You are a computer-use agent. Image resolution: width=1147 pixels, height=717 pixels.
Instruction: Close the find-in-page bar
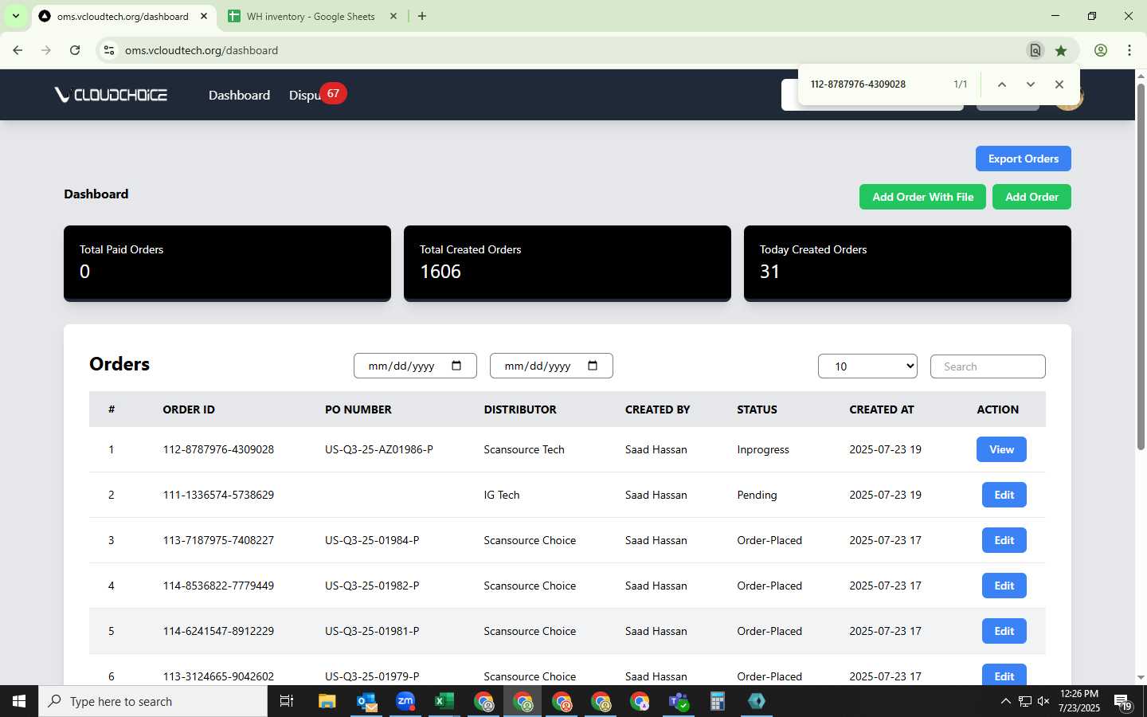[1059, 84]
